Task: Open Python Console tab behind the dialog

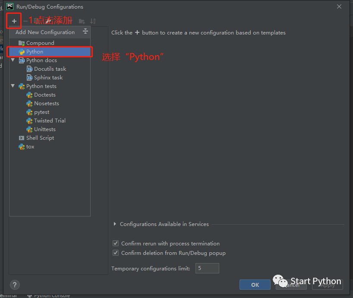Action: tap(49, 296)
